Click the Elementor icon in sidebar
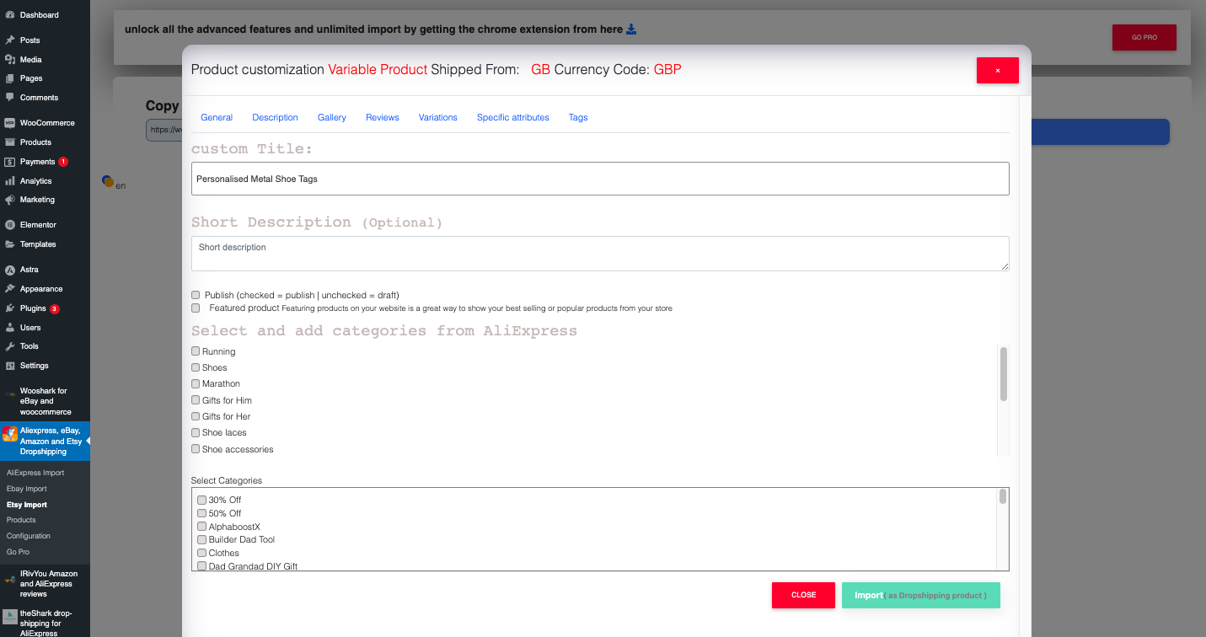The image size is (1206, 637). [x=10, y=225]
